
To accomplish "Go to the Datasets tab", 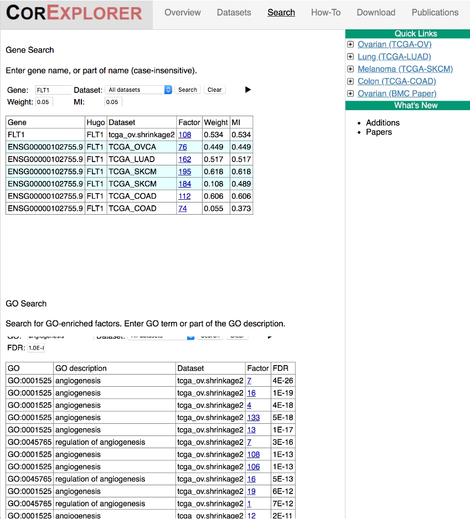I will tap(234, 12).
